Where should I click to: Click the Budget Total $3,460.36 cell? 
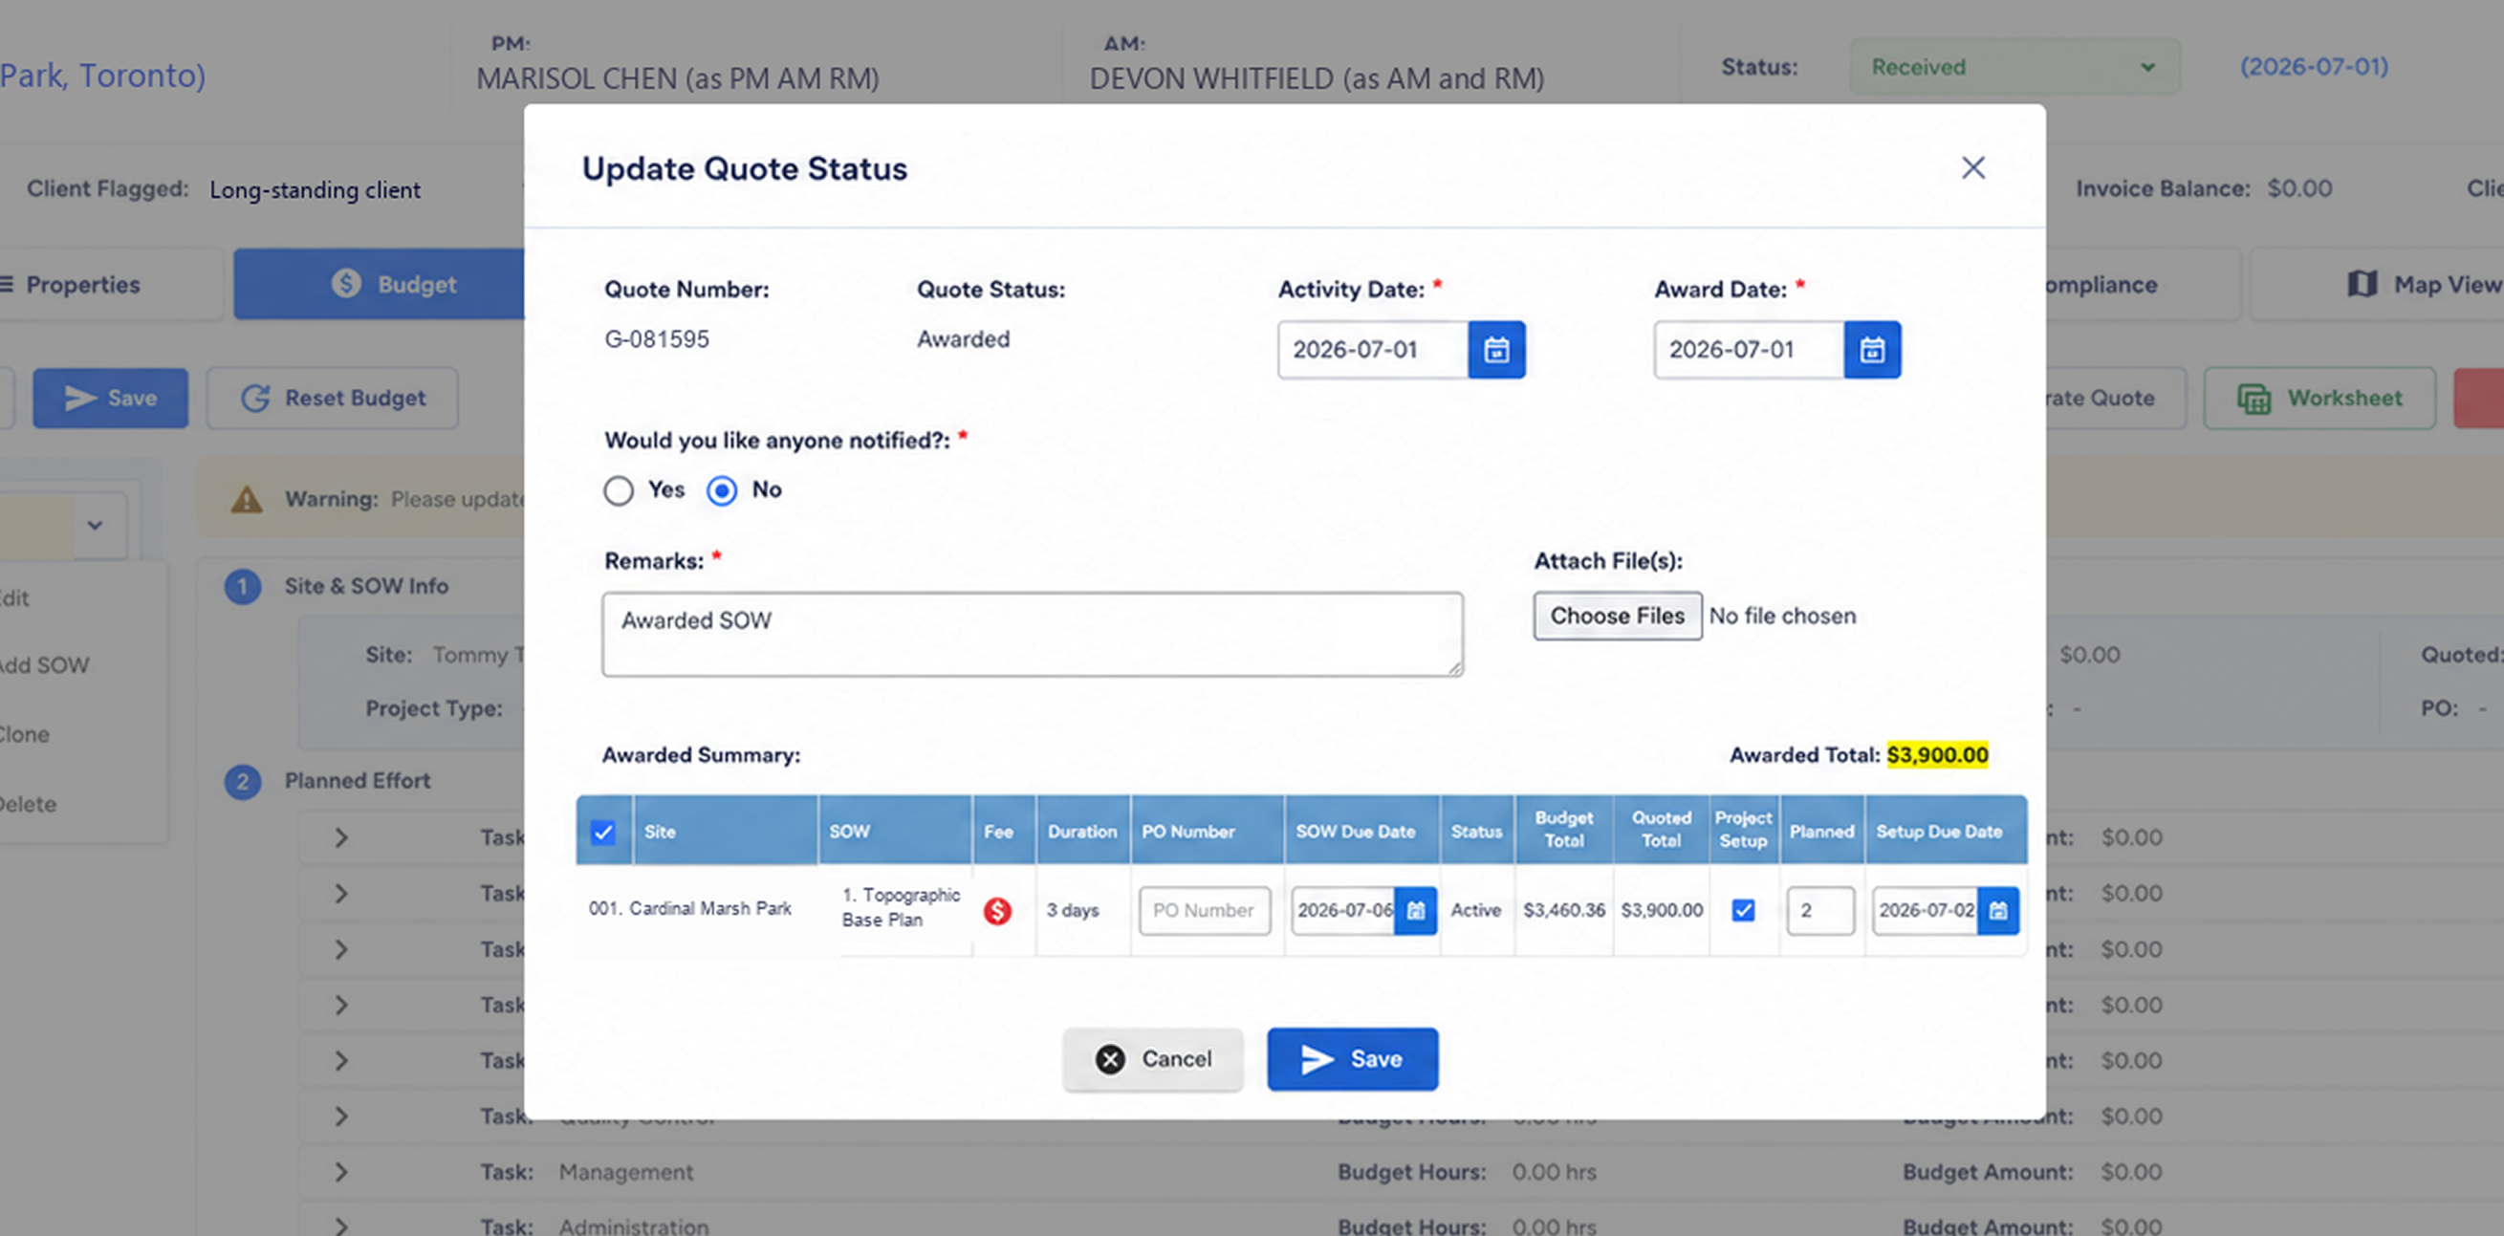point(1564,910)
